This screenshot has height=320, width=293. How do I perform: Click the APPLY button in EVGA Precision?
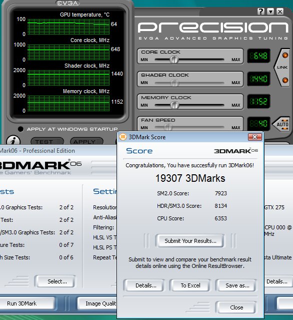click(x=87, y=142)
